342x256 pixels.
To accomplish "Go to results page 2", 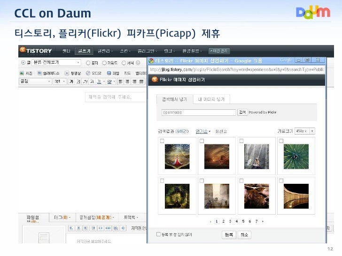I will point(223,221).
